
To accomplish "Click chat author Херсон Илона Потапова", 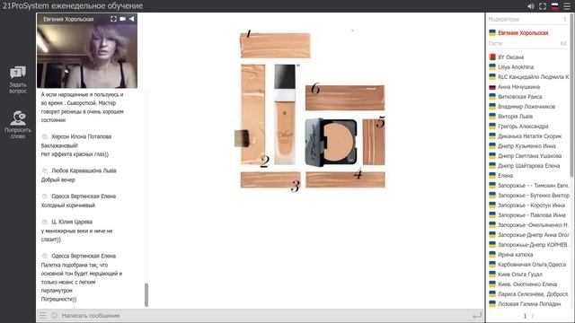I will point(82,136).
